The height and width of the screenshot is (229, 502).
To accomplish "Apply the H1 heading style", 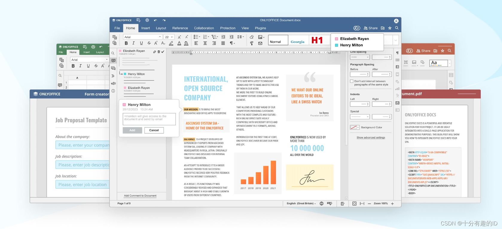I will coord(317,40).
